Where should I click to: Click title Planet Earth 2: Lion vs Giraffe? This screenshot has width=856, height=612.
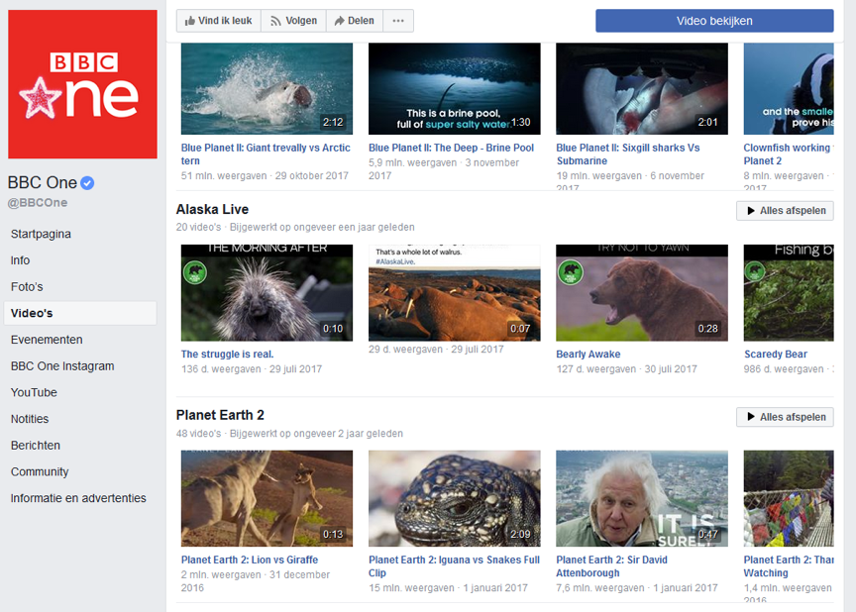250,560
